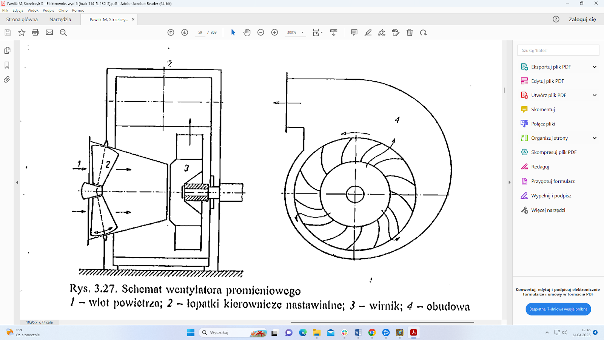
Task: Open the zoom level dropdown
Action: 302,32
